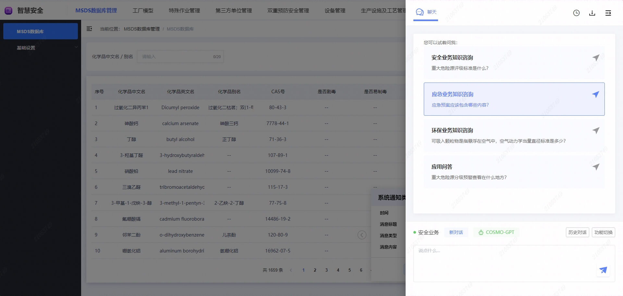
Task: Open the 历史对话 button
Action: pos(577,233)
